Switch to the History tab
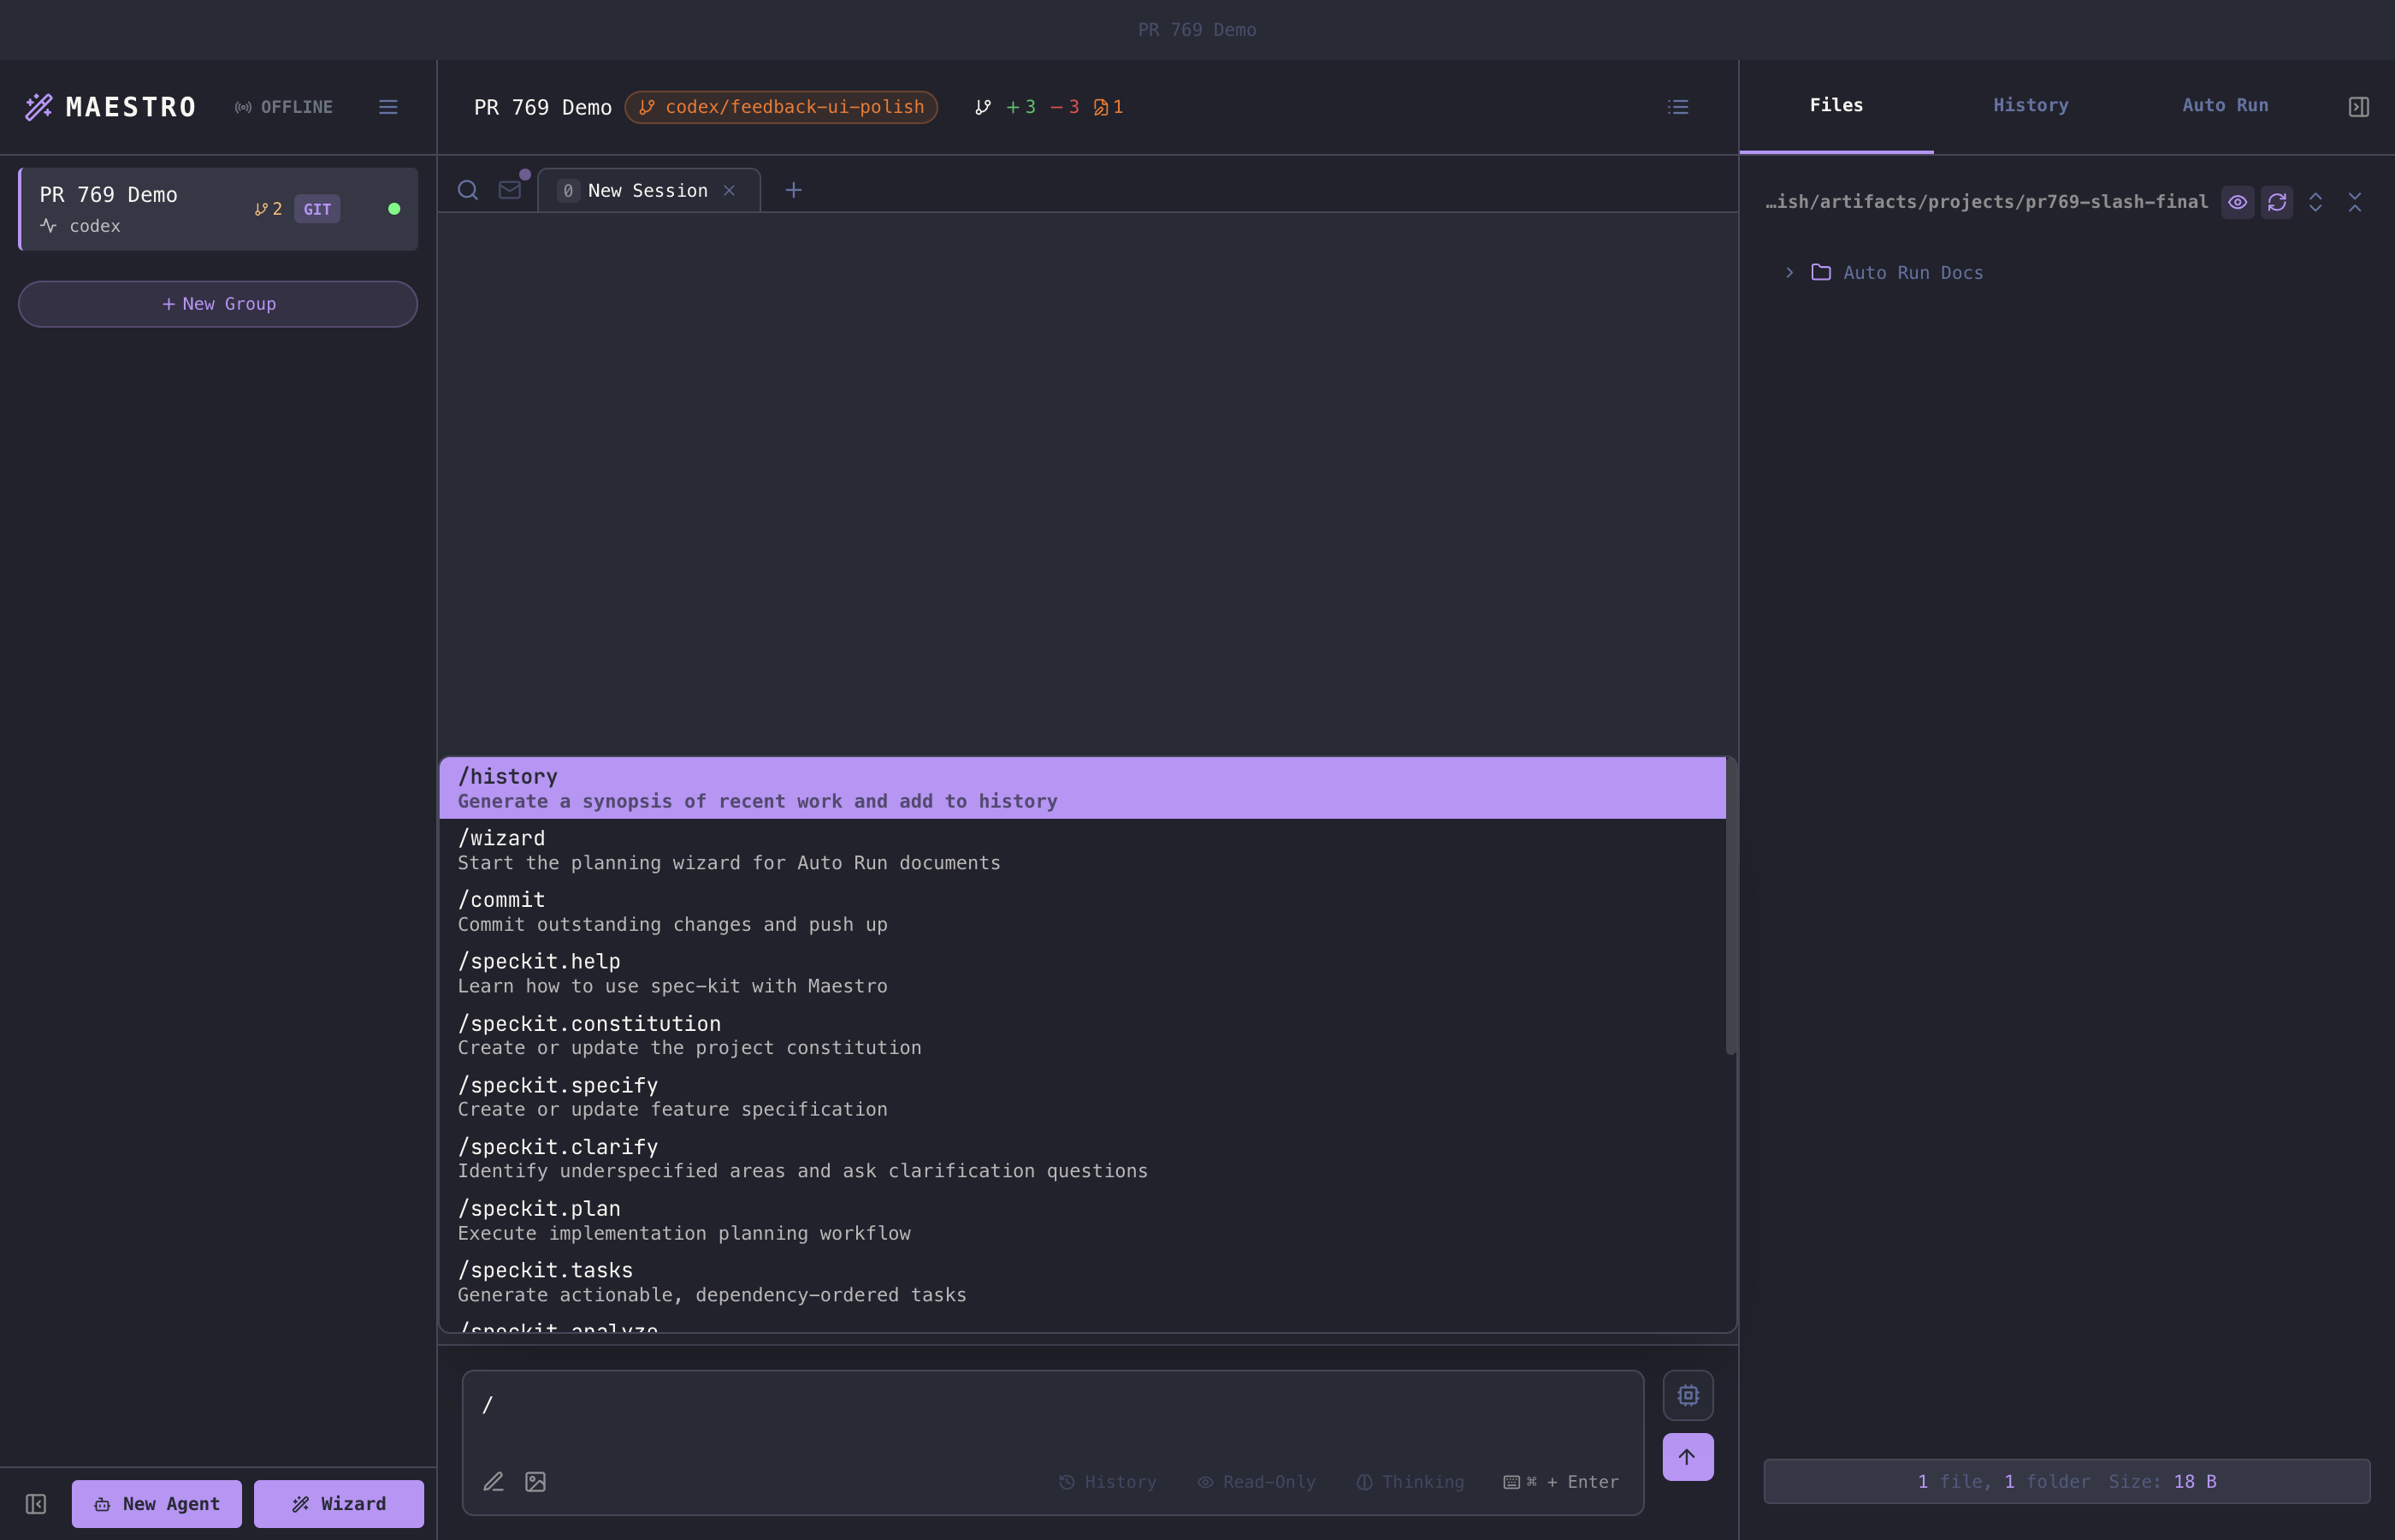The width and height of the screenshot is (2395, 1540). [x=2030, y=106]
